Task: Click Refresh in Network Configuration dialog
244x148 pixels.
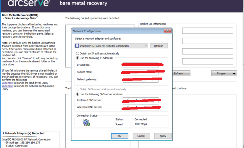Action: tap(159, 46)
